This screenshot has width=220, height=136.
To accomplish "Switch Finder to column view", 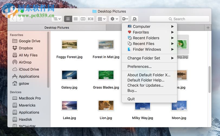I will (x=83, y=19).
